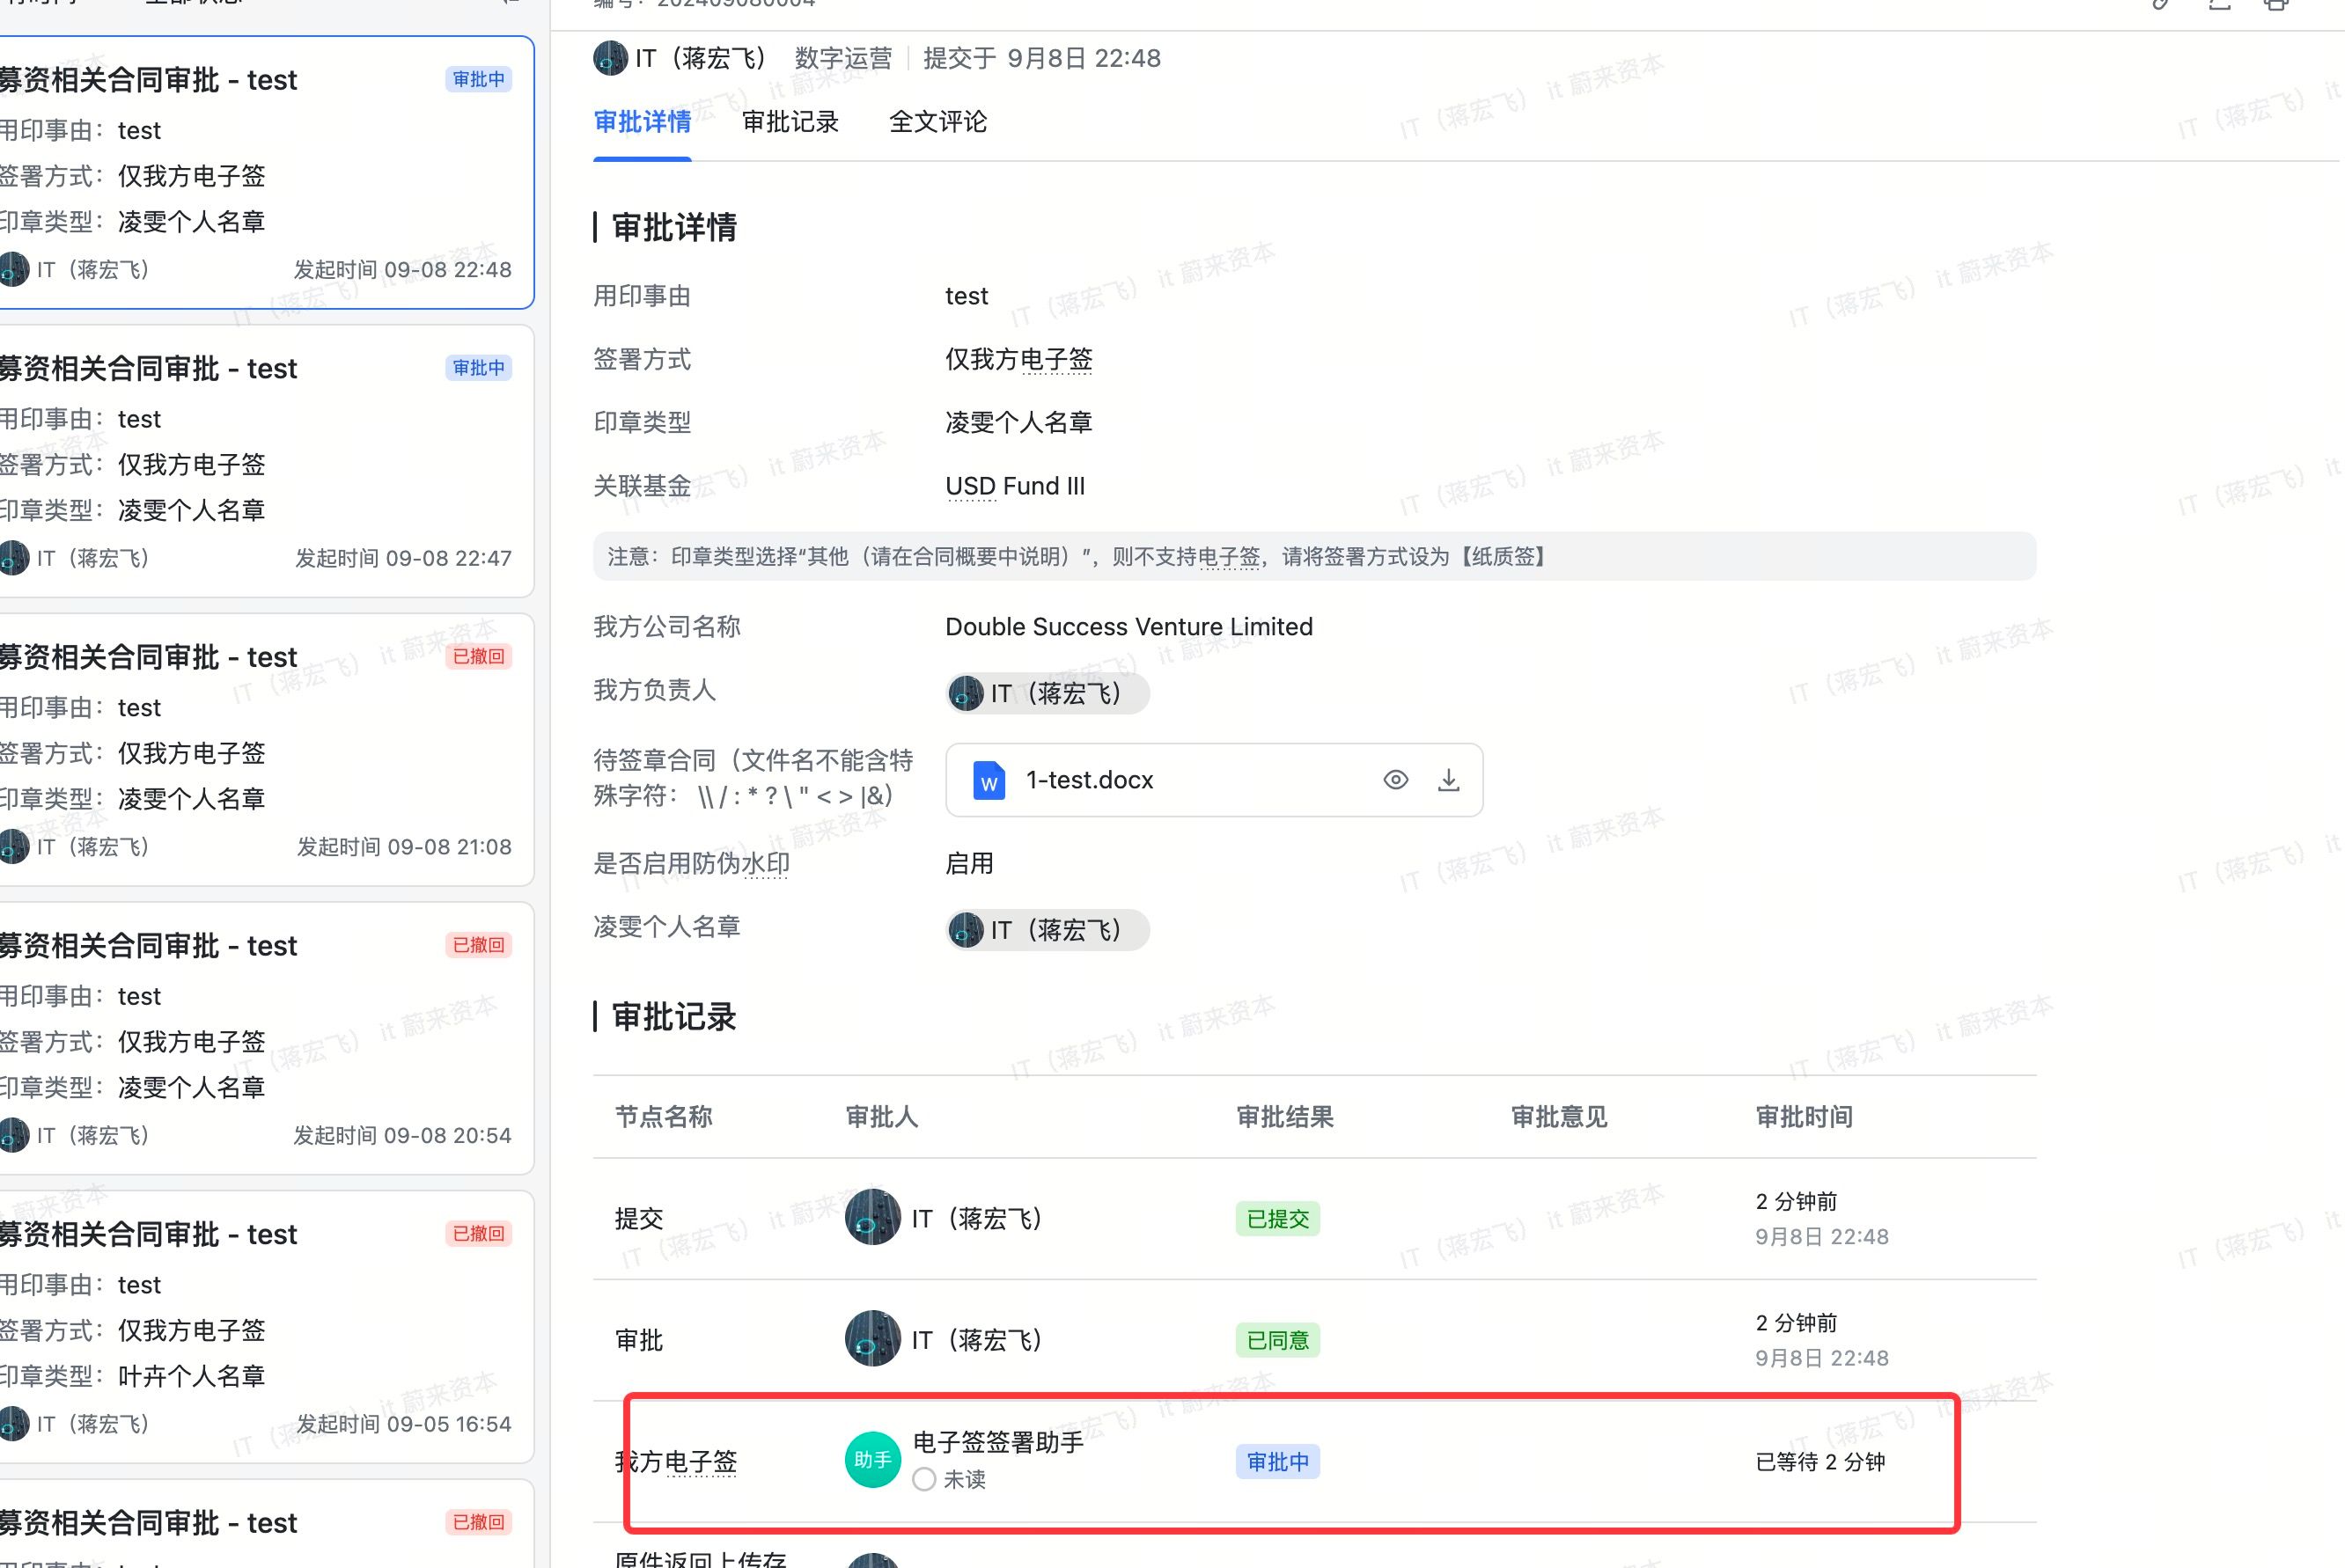Click the USD Fund III fund value

[x=1014, y=486]
